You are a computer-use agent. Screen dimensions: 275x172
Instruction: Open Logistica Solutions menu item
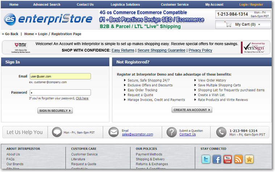(125, 5)
